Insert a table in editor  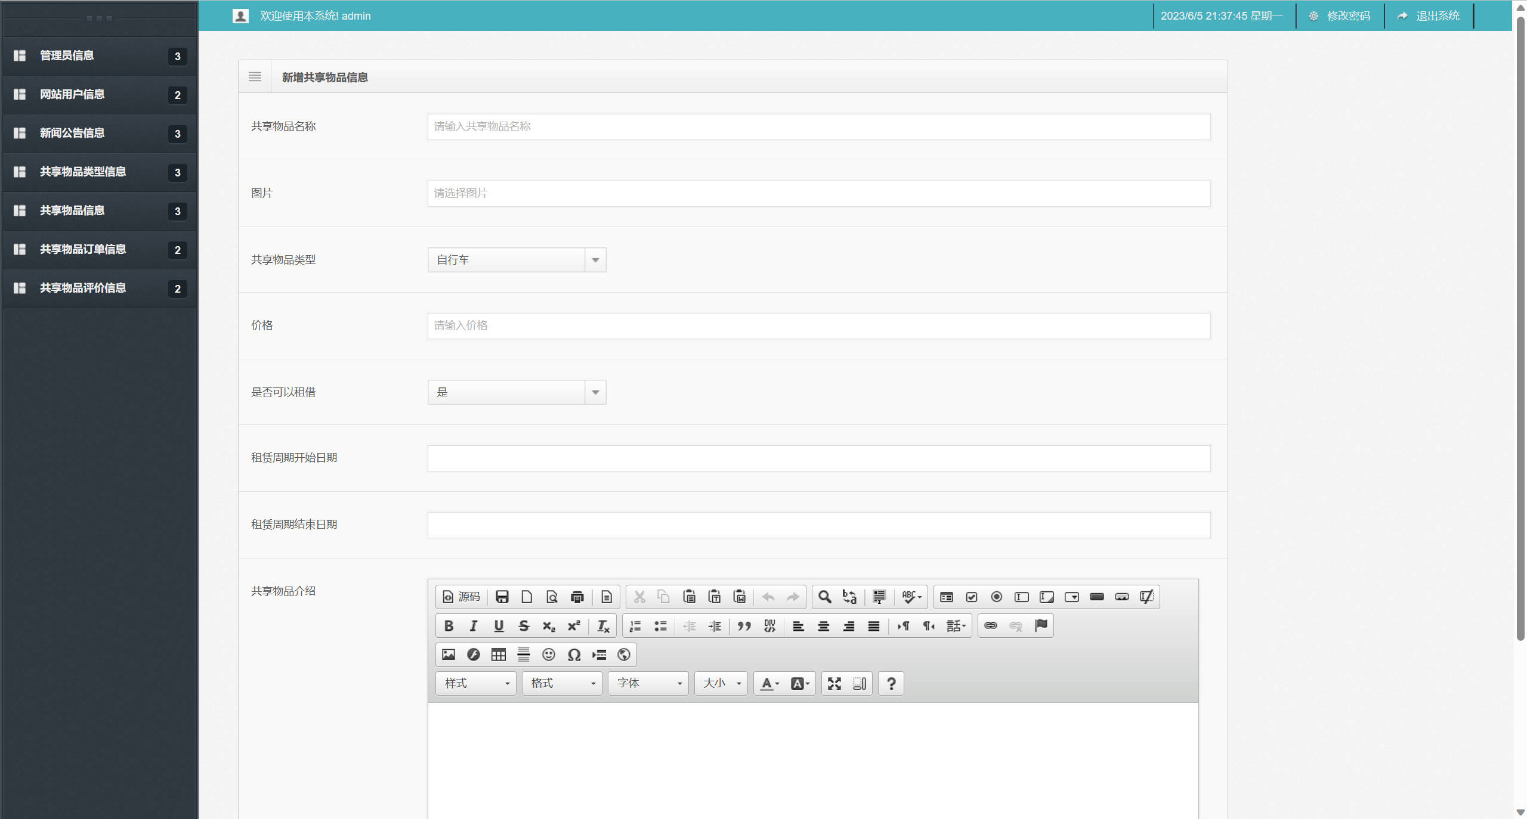[x=498, y=654]
